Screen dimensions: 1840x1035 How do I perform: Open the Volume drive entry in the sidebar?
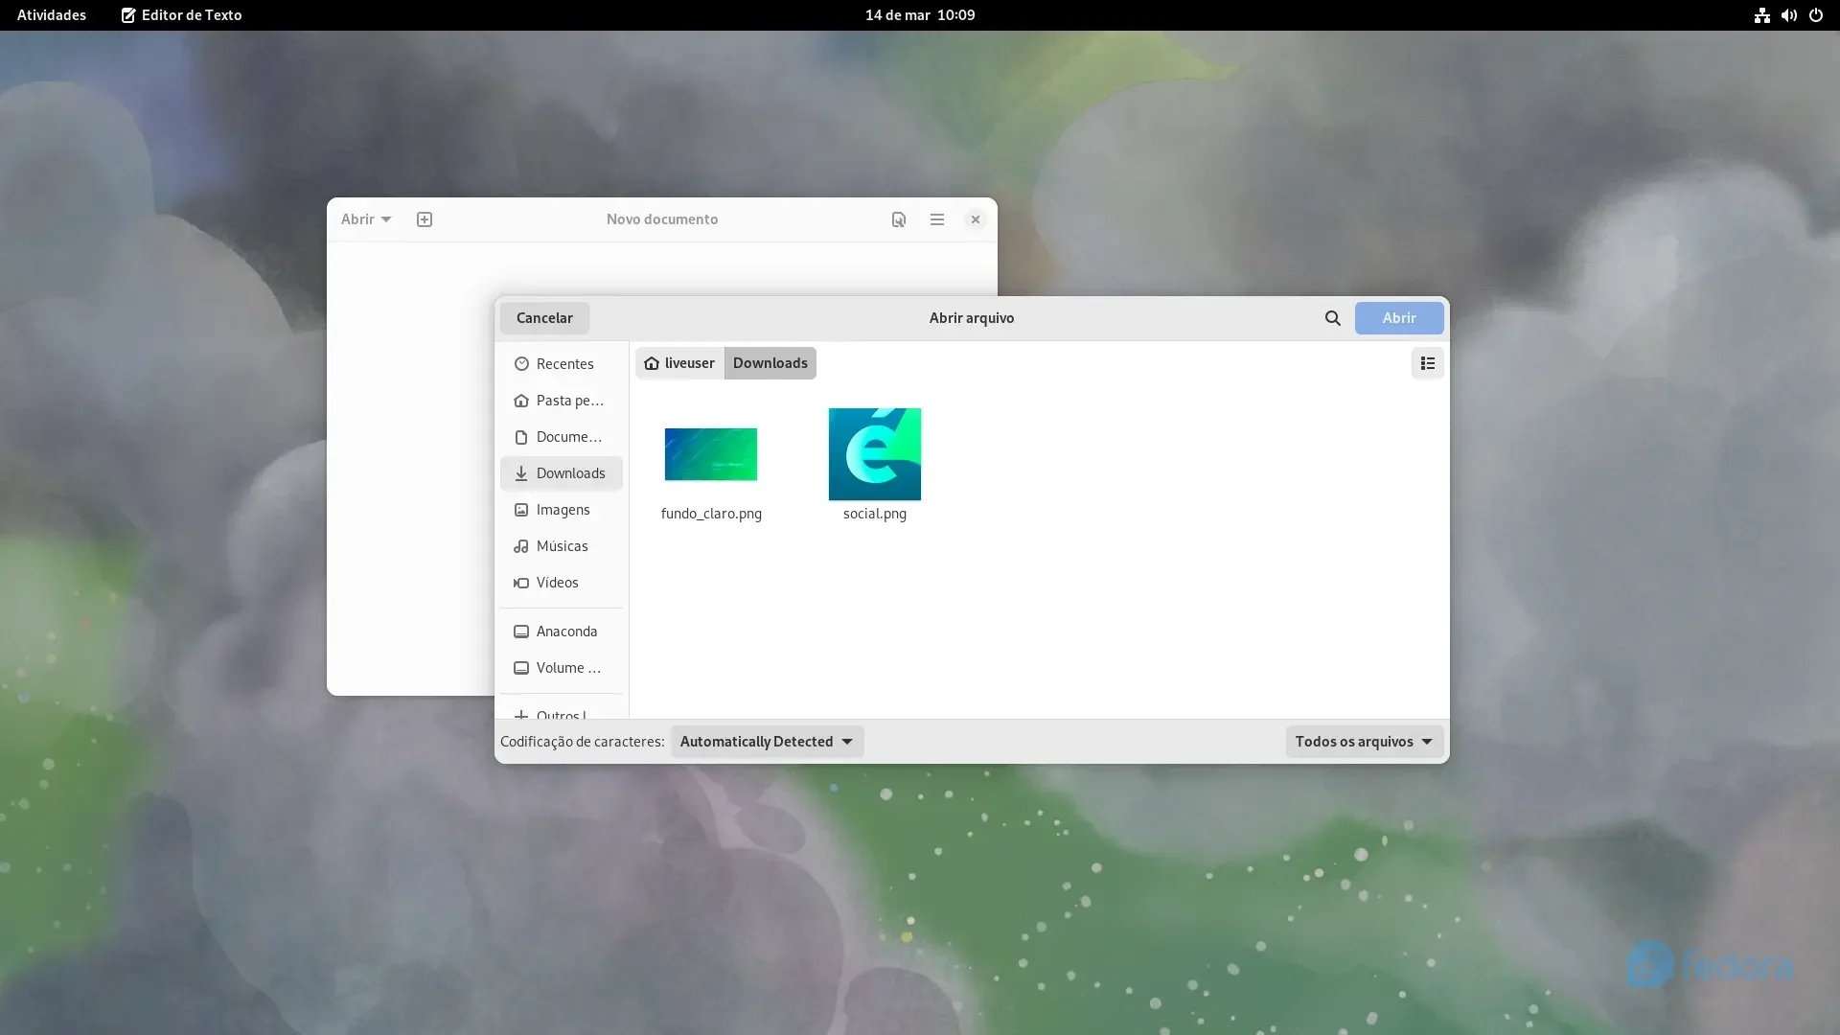coord(562,668)
